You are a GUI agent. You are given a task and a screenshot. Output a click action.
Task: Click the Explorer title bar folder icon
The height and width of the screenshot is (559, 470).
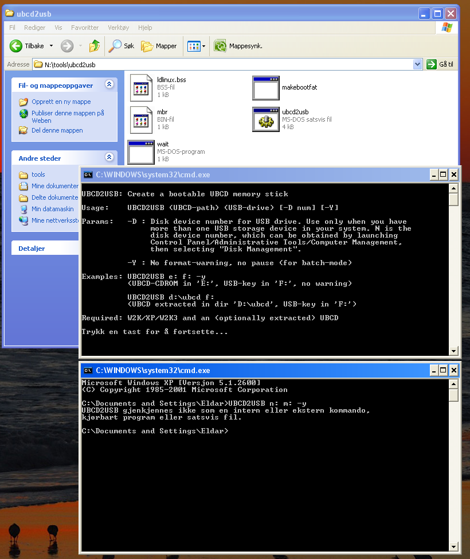[x=10, y=14]
